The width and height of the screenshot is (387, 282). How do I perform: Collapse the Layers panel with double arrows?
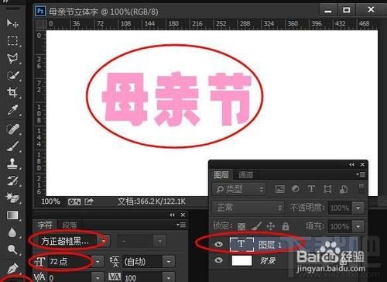point(351,164)
